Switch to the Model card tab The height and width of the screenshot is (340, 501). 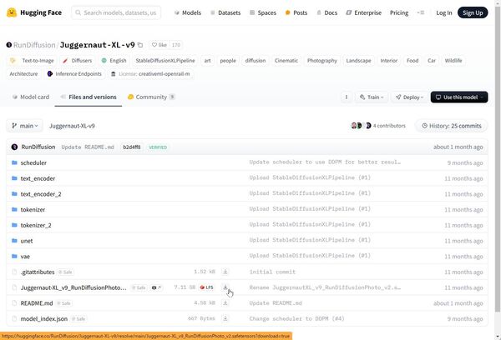coord(31,97)
